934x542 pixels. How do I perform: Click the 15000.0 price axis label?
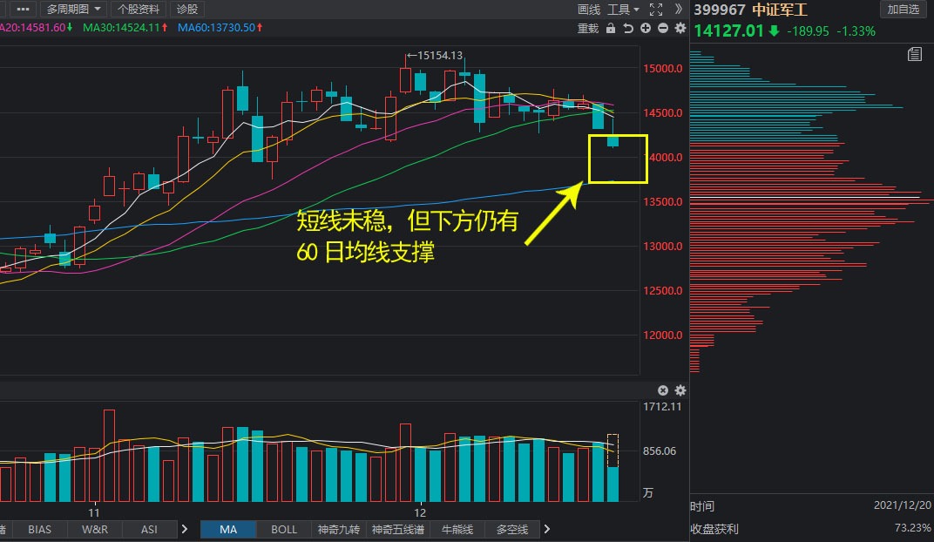[663, 69]
